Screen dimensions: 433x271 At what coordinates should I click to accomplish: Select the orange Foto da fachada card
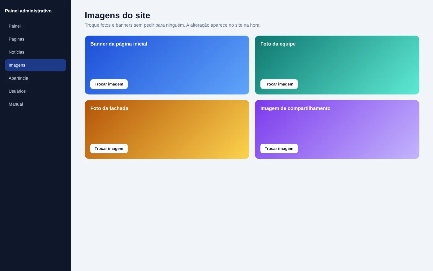[167, 129]
